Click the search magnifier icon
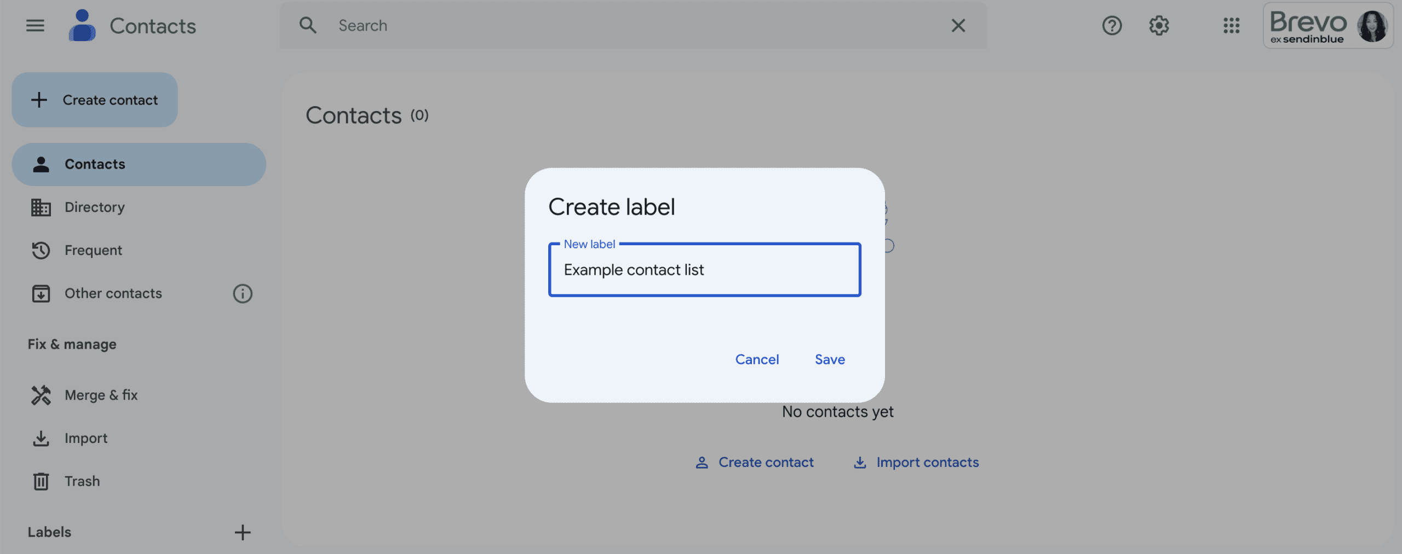Viewport: 1402px width, 554px height. [308, 25]
